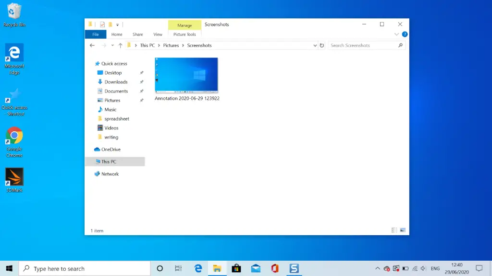
Task: Open the Recent locations dropdown
Action: pyautogui.click(x=112, y=46)
